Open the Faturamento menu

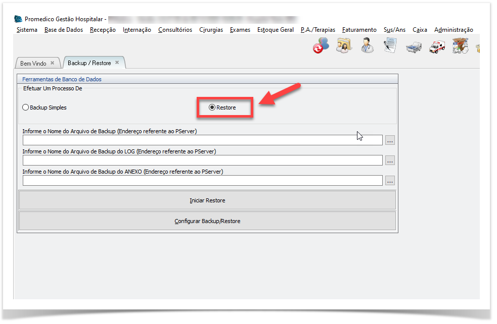coord(359,30)
